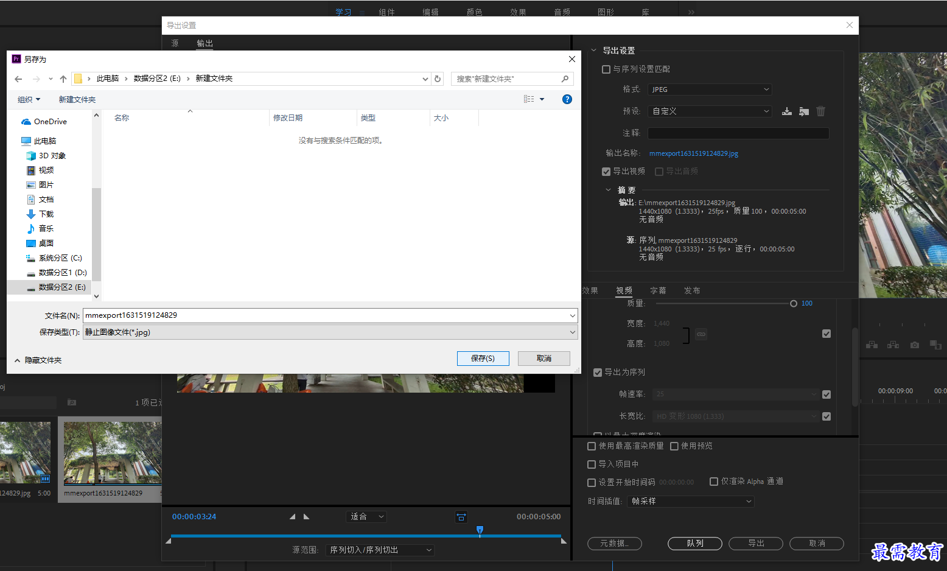Toggle the width-height link icon
Screen dimensions: 947x571
pos(701,334)
